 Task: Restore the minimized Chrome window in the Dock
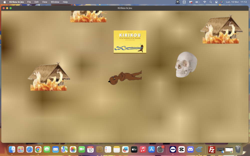point(229,150)
